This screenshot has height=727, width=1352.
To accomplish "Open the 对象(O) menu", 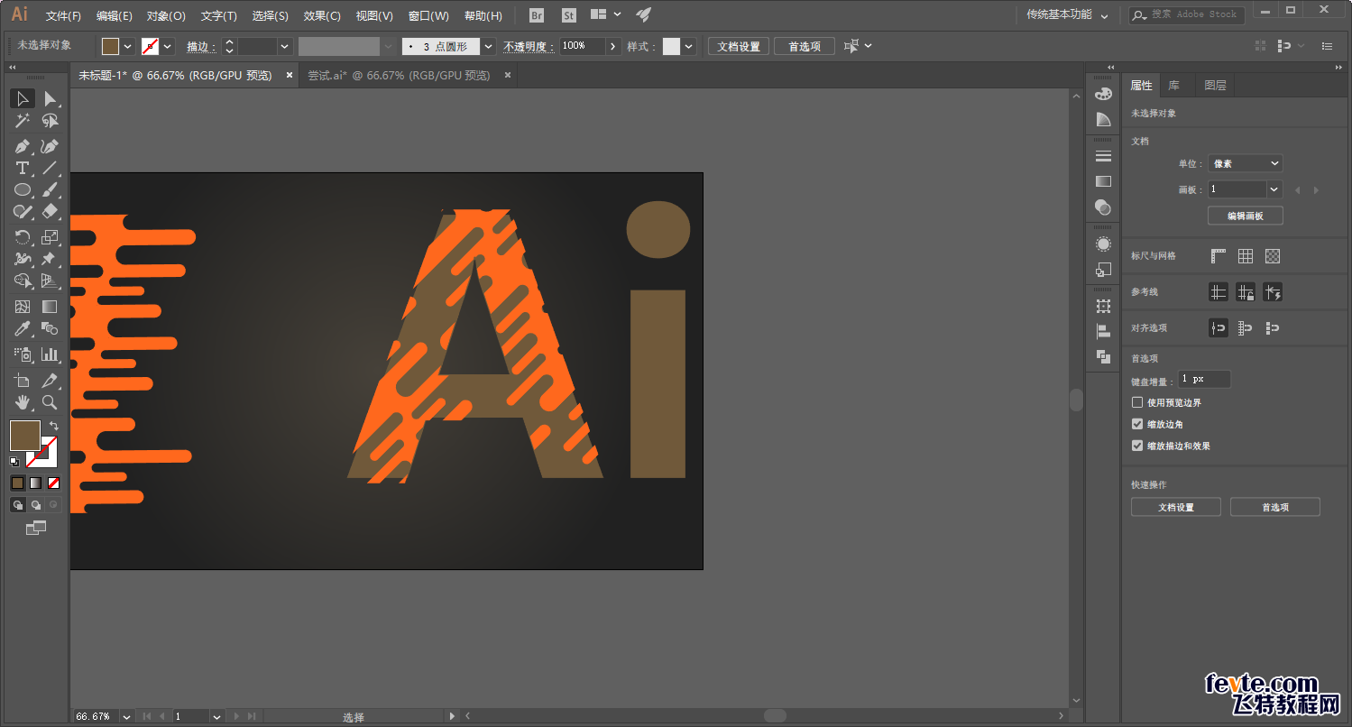I will [166, 15].
